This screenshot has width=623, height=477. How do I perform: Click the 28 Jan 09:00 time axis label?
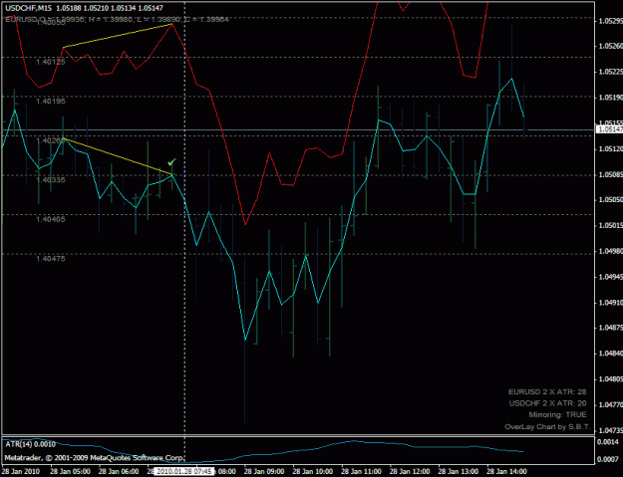coord(264,471)
